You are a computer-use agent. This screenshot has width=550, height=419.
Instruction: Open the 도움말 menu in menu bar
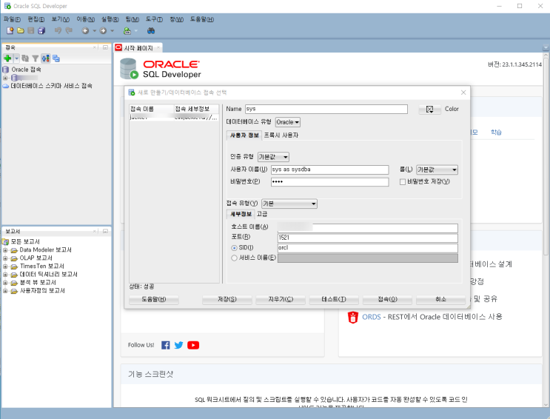tap(202, 19)
